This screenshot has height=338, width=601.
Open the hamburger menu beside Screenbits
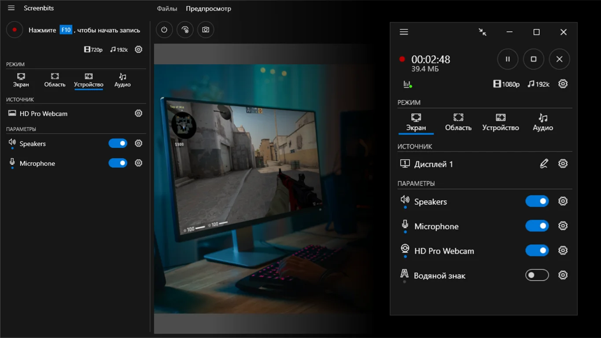(11, 8)
